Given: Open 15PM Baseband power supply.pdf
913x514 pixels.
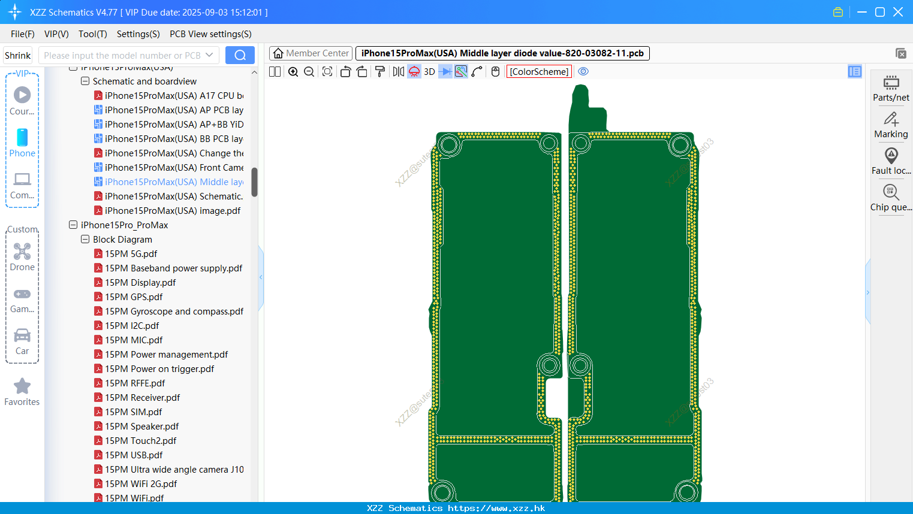Looking at the screenshot, I should tap(168, 268).
